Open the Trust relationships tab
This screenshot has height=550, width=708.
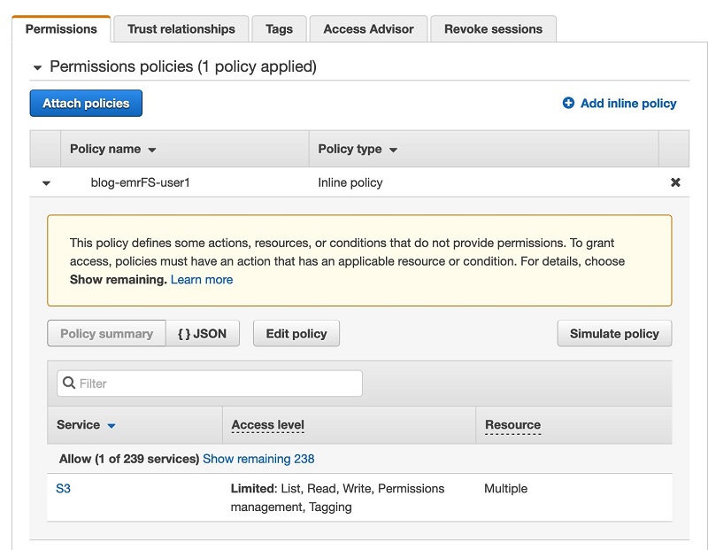pyautogui.click(x=181, y=29)
